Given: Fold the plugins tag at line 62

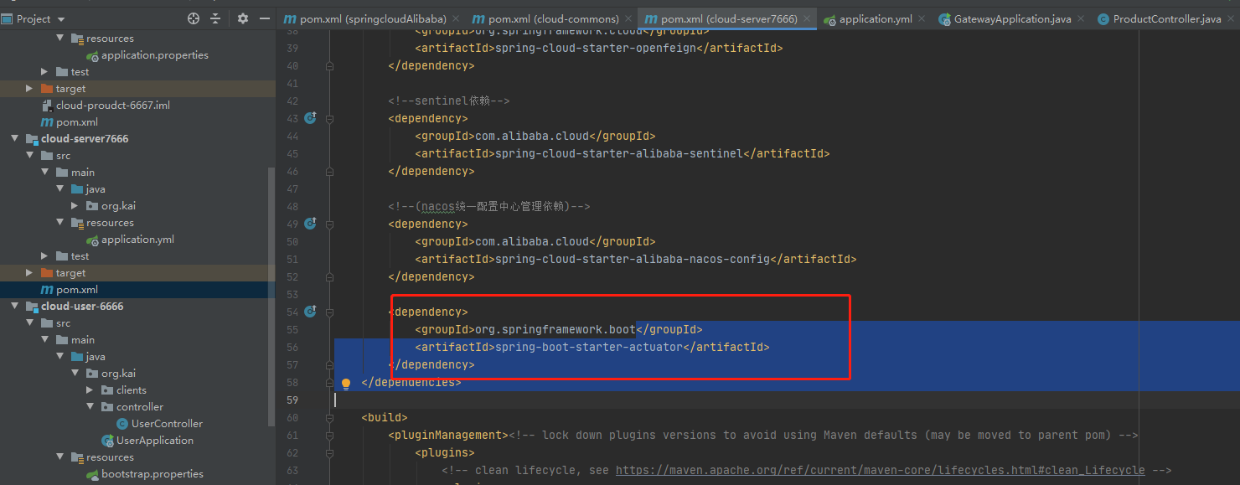Looking at the screenshot, I should coord(329,452).
